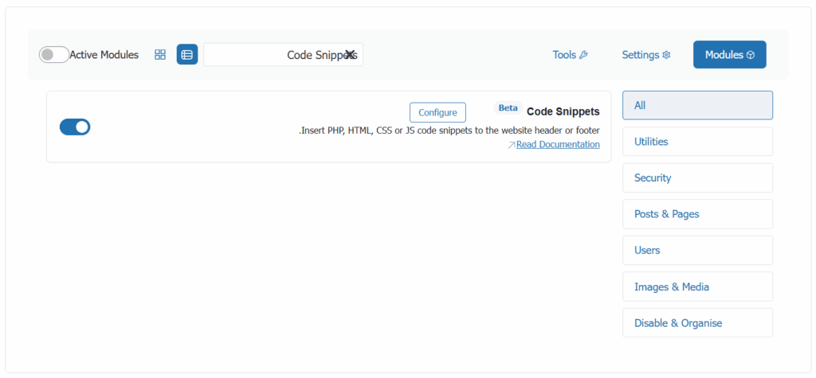Click the Insert PHP, HTML, CSS description text

tap(449, 131)
